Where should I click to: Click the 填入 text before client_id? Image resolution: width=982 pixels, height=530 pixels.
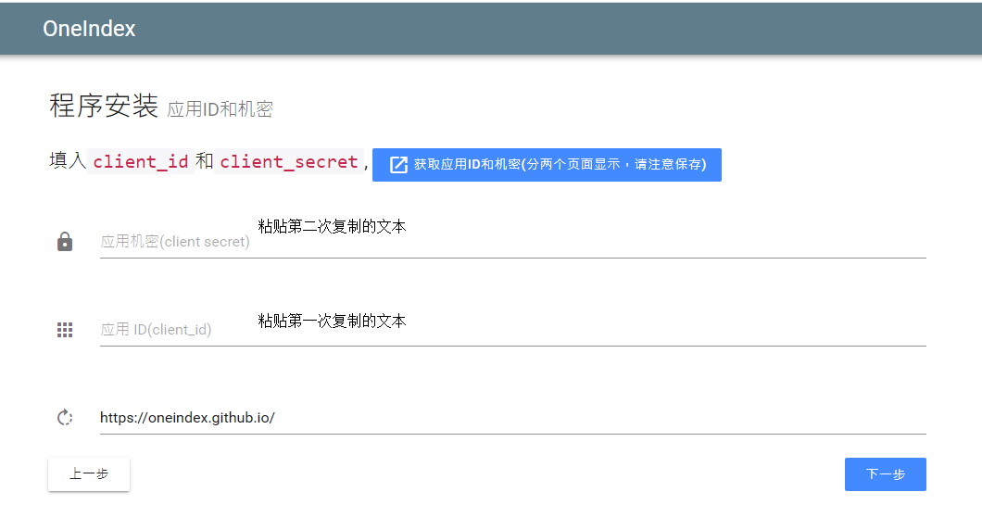point(68,161)
